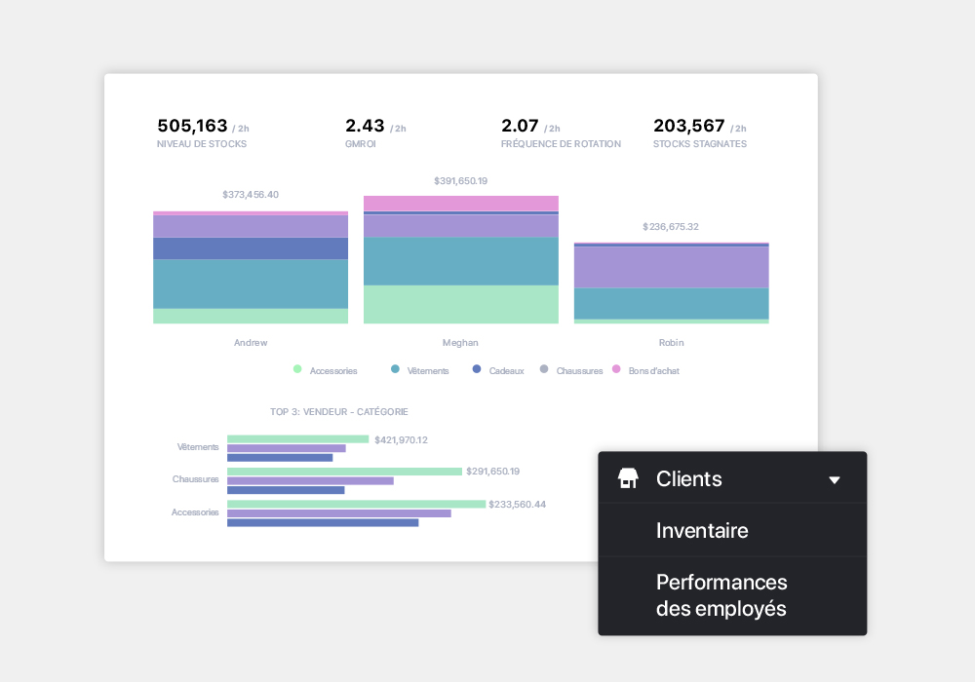Click the 2.43 GMROI metric
Image resolution: width=975 pixels, height=682 pixels.
coord(365,126)
